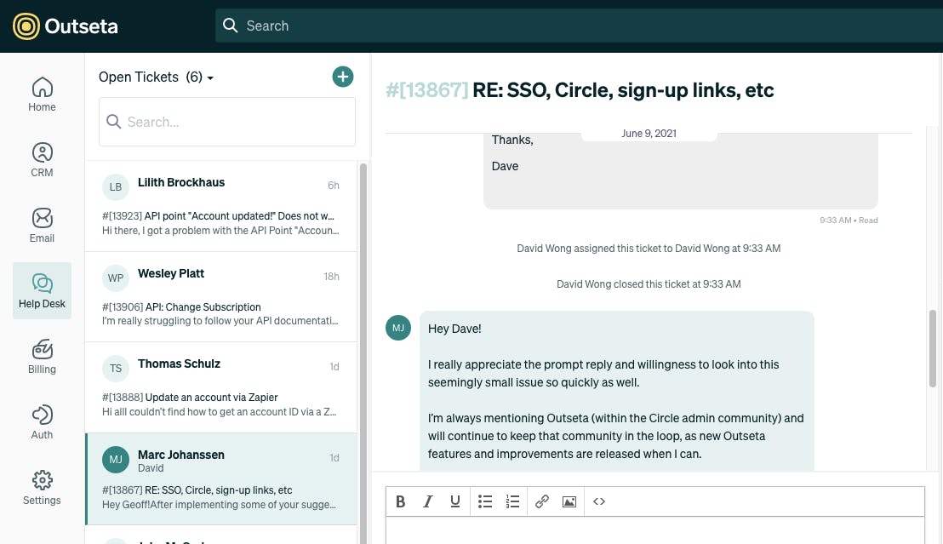
Task: Click inside the reply text area
Action: click(x=655, y=530)
